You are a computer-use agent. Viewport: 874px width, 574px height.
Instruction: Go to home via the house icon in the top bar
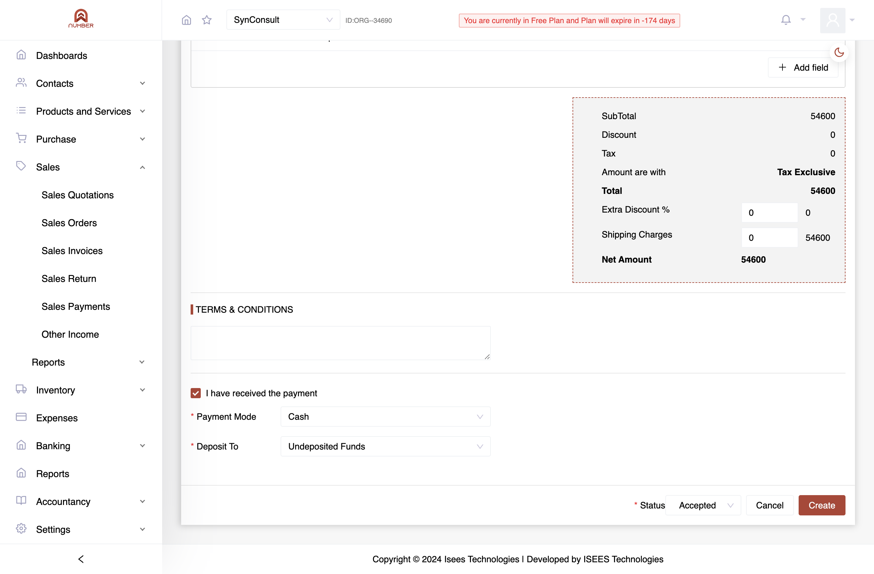[187, 20]
